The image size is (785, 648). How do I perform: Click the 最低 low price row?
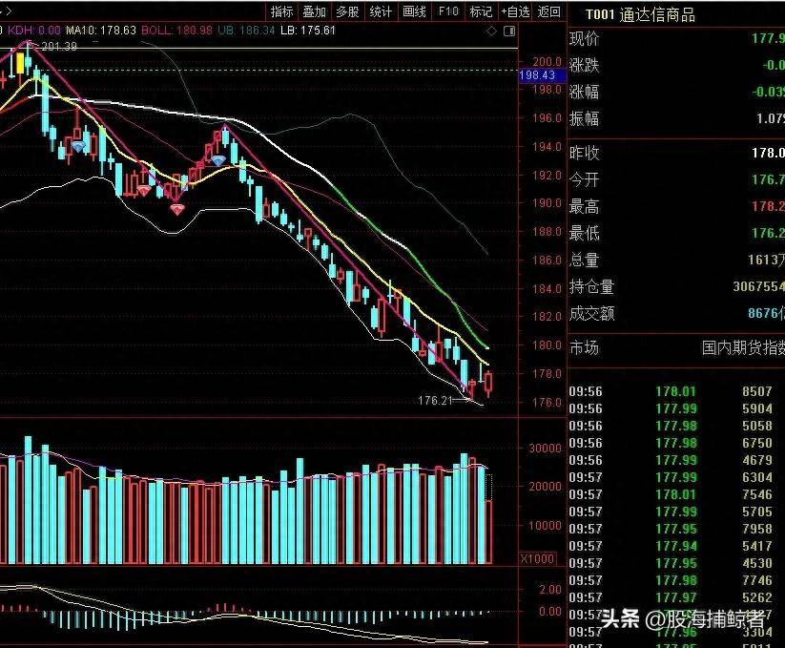[676, 233]
